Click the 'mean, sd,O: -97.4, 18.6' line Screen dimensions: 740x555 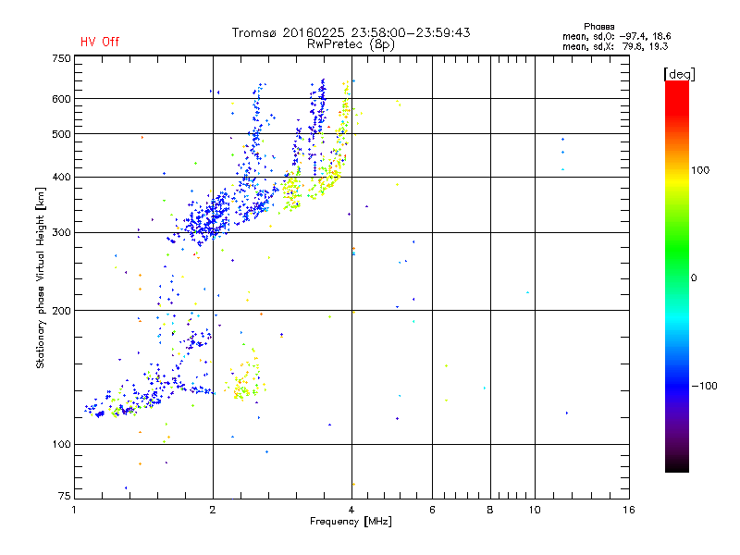coord(616,36)
